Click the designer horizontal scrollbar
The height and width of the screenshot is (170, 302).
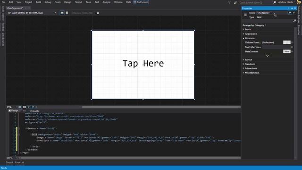tap(161, 107)
